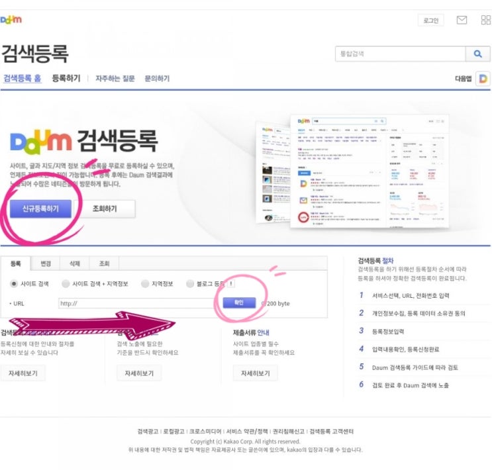Click the Daum logo at top left
Viewport: 492px width, 470px height.
coord(11,20)
